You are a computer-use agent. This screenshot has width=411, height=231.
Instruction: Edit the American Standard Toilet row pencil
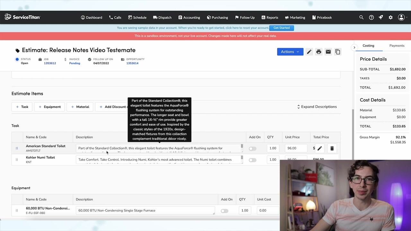(319, 148)
